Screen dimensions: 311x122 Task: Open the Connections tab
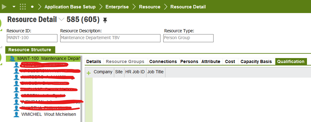click(163, 61)
